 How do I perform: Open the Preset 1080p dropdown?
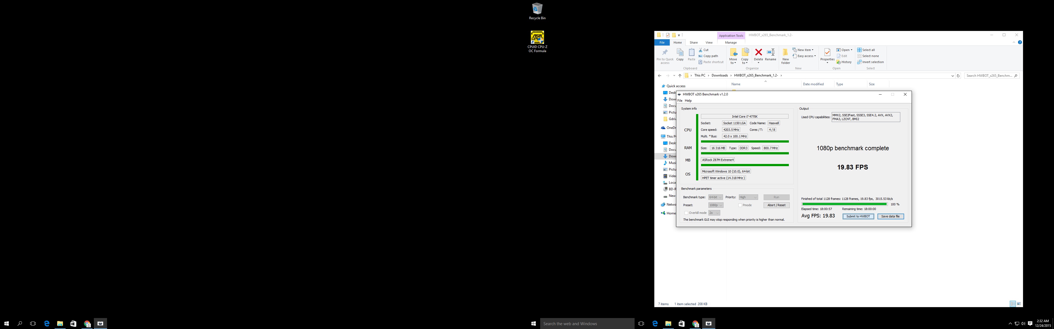pyautogui.click(x=716, y=205)
